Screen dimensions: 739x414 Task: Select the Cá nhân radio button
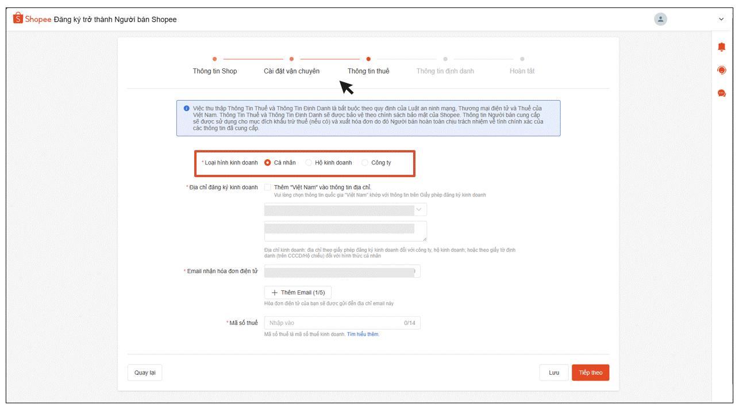click(268, 163)
